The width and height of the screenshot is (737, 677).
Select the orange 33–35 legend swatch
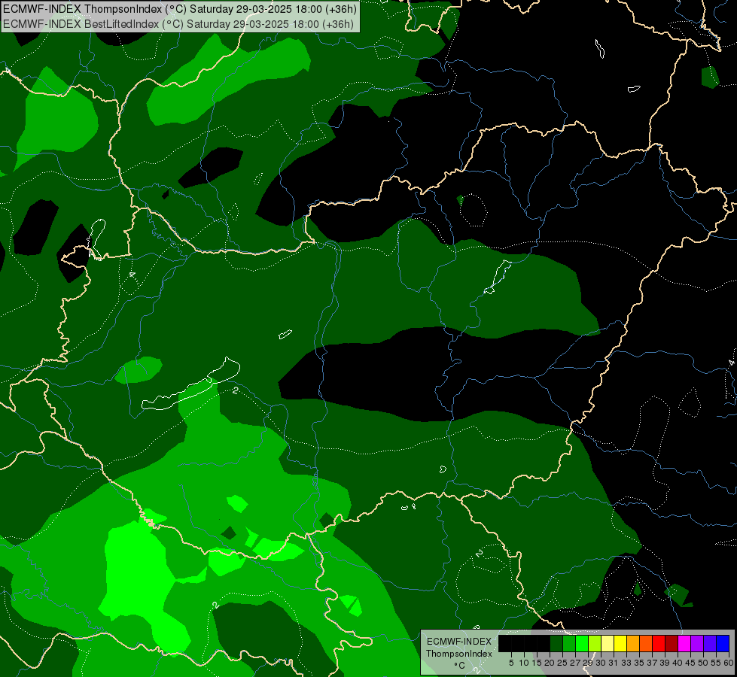pos(633,643)
